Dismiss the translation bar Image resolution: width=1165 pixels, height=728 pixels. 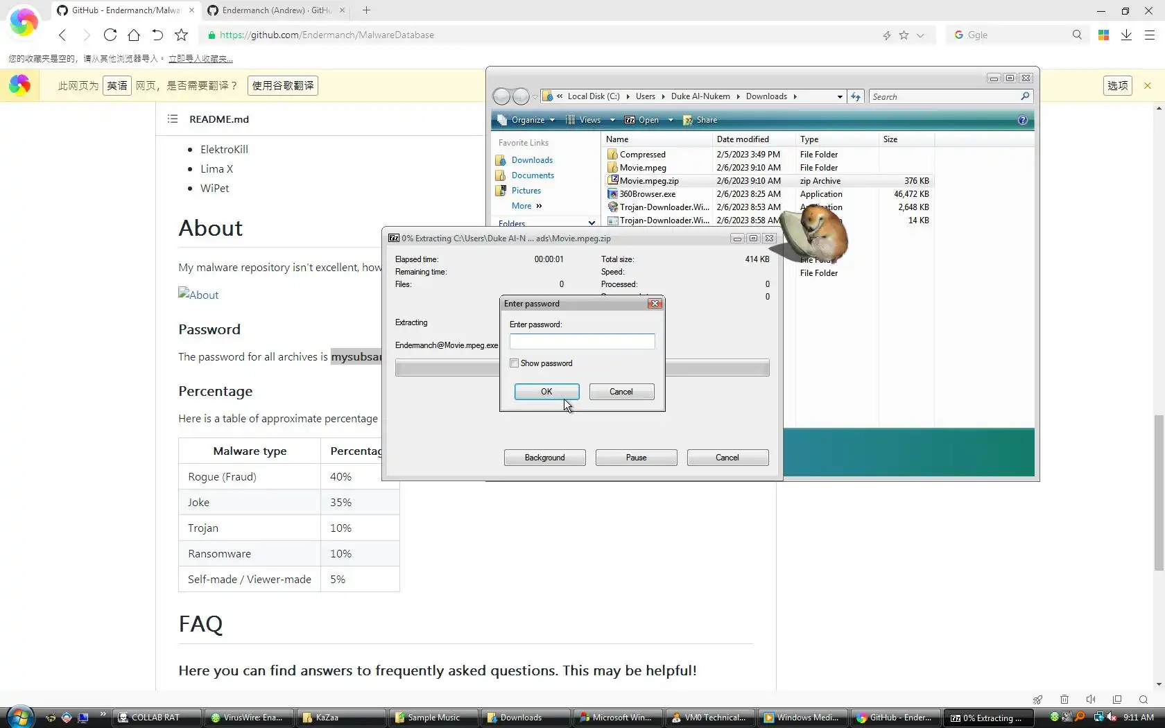tap(1148, 86)
